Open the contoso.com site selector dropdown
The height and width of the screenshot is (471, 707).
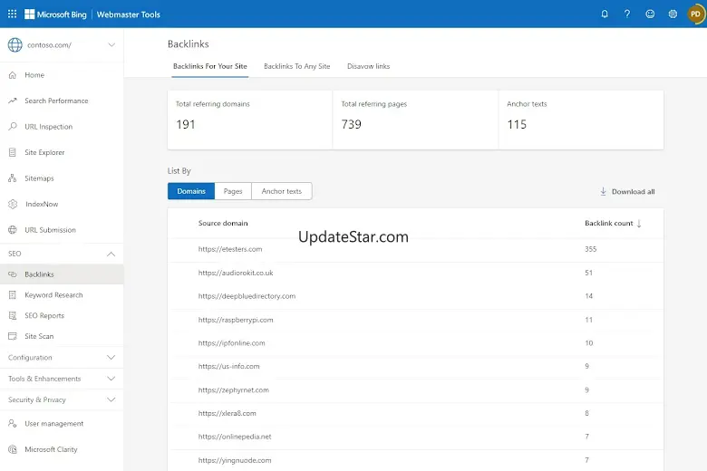pos(111,45)
